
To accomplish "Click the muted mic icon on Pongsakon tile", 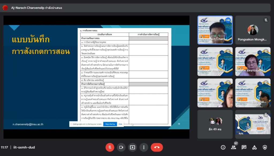I will 266,20.
